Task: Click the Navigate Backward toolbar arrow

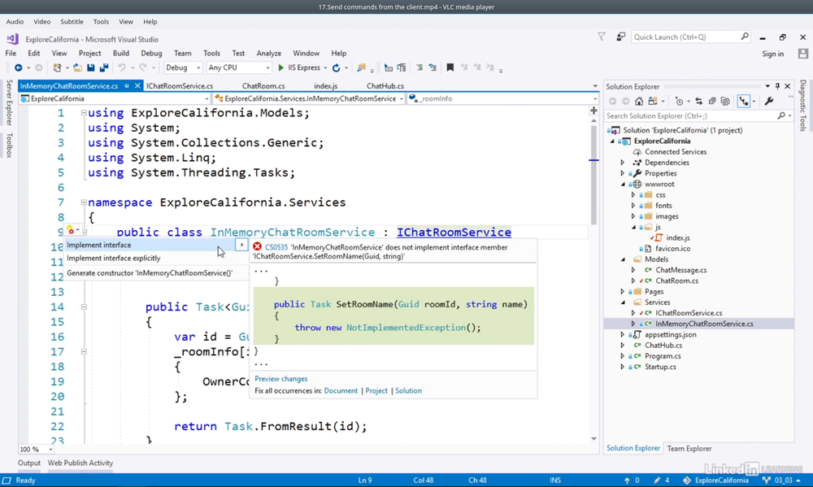Action: 18,68
